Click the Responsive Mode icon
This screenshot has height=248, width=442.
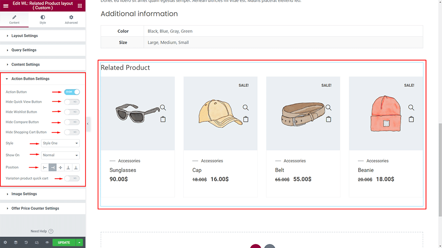pyautogui.click(x=37, y=243)
